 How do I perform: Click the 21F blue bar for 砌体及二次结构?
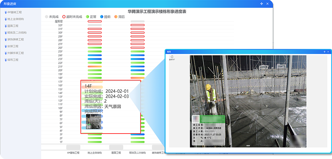pos(137,67)
